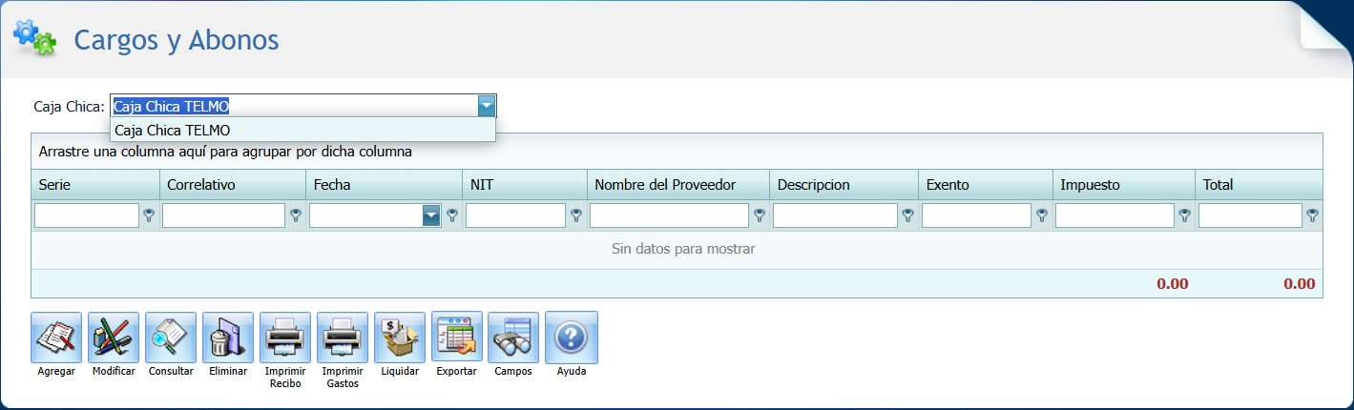Click the Eliminar trash can icon
1354x410 pixels.
228,338
